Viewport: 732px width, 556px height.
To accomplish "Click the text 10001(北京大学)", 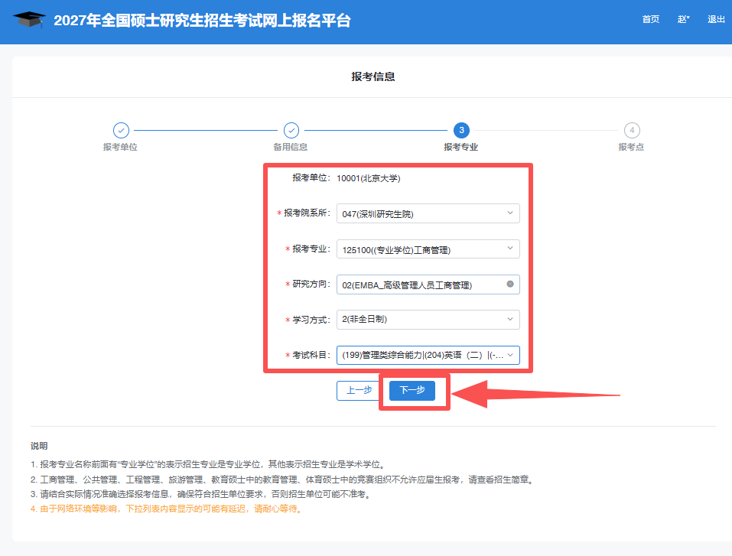I will tap(369, 178).
